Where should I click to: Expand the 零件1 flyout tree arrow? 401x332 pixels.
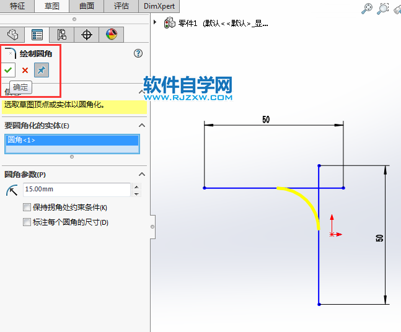click(155, 22)
